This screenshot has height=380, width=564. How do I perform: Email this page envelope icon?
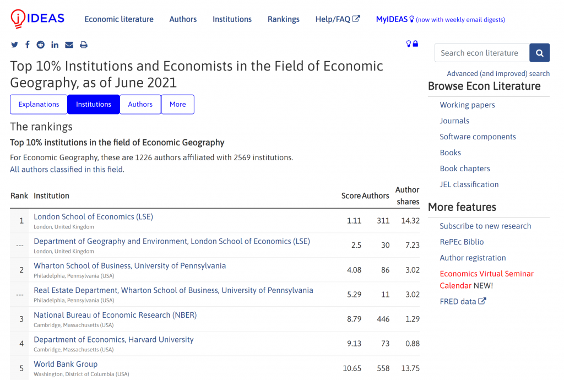click(x=69, y=45)
